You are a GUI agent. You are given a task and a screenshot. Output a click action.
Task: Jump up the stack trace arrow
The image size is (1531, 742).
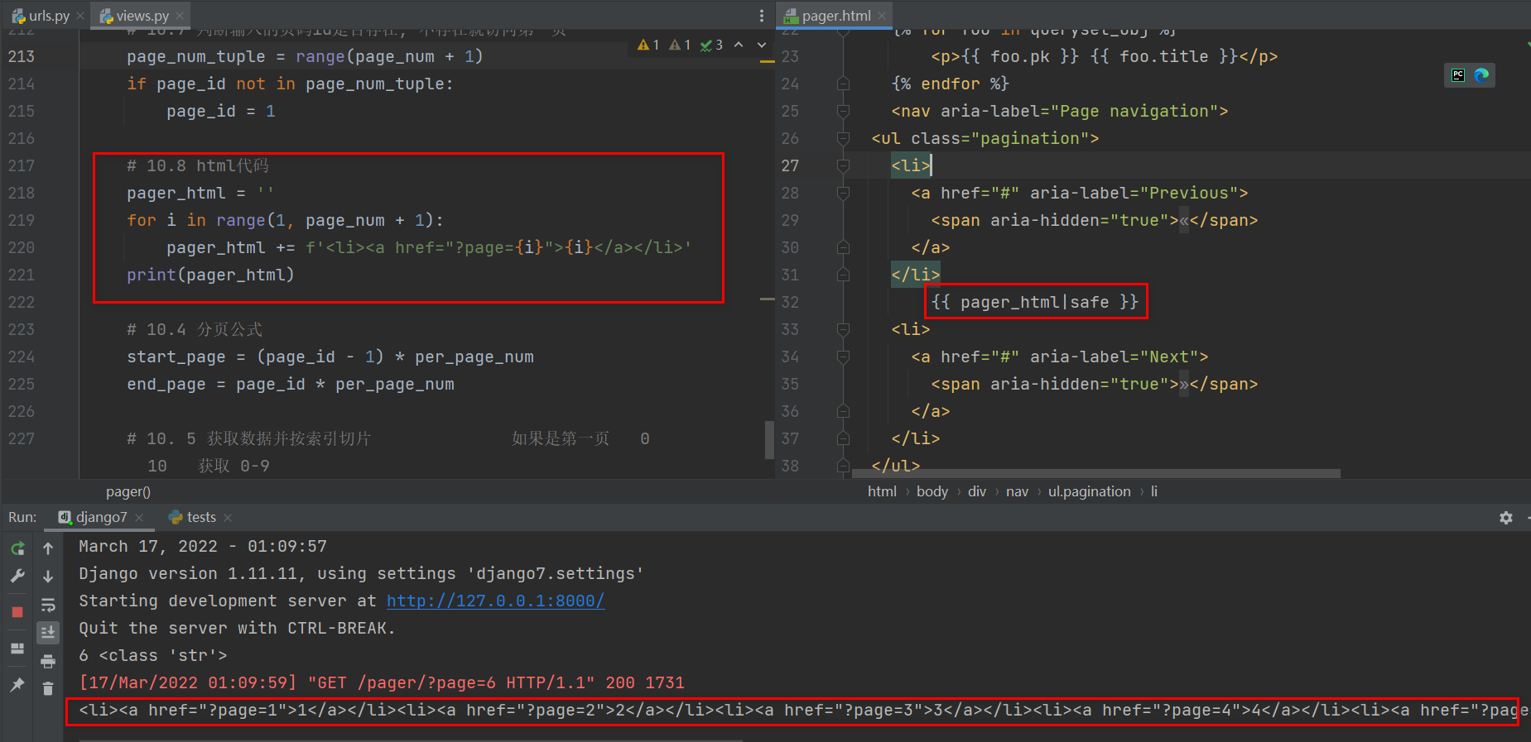tap(48, 548)
